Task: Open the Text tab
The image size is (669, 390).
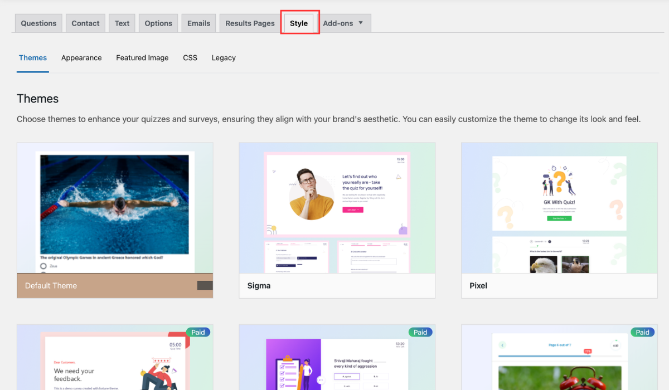Action: 122,23
